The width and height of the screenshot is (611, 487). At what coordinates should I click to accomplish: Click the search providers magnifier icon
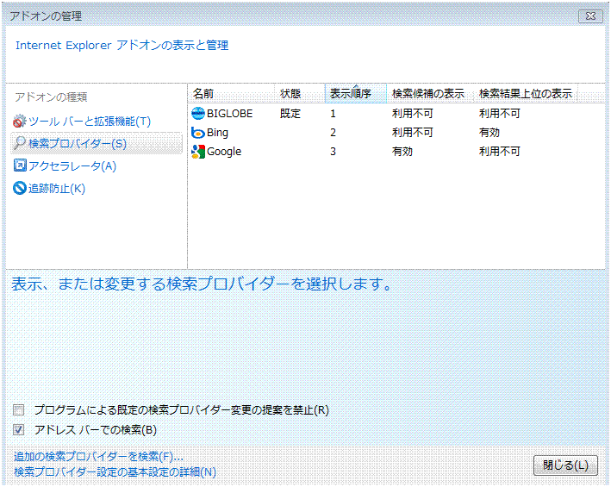(x=20, y=143)
